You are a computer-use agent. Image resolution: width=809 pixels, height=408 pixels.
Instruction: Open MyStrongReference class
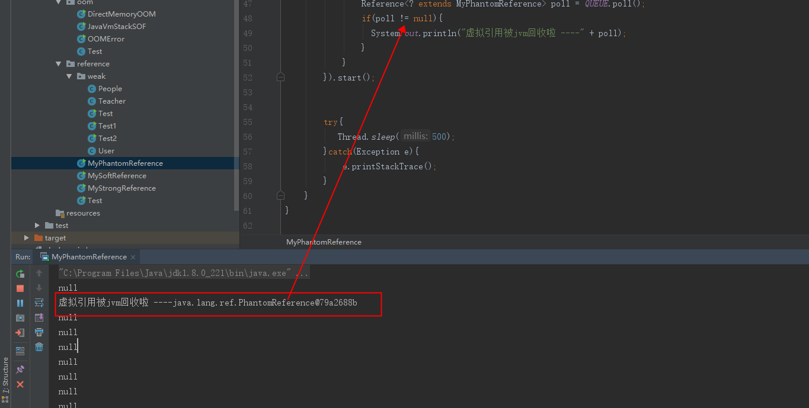tap(121, 188)
